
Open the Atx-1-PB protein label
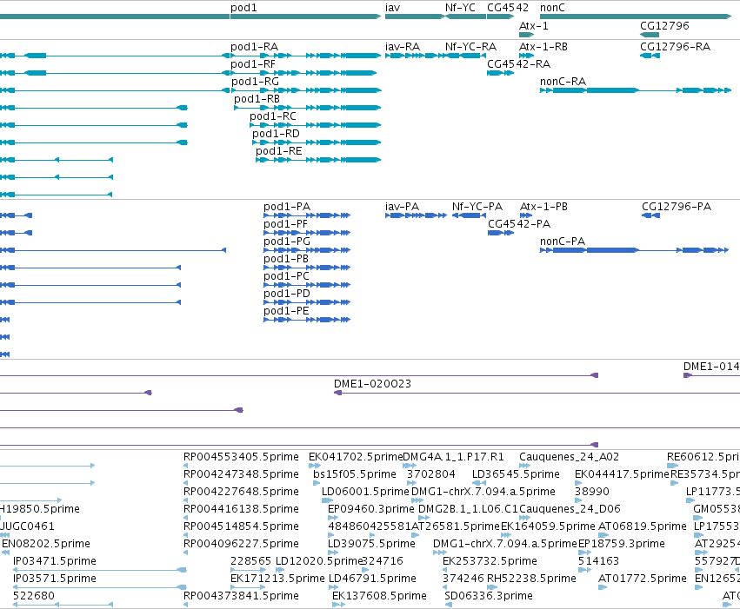click(x=543, y=207)
